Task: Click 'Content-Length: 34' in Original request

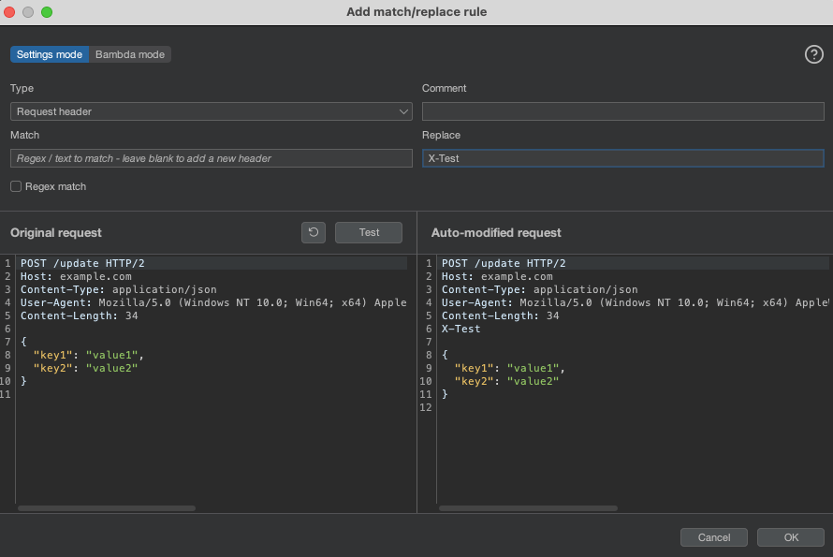Action: [x=80, y=315]
